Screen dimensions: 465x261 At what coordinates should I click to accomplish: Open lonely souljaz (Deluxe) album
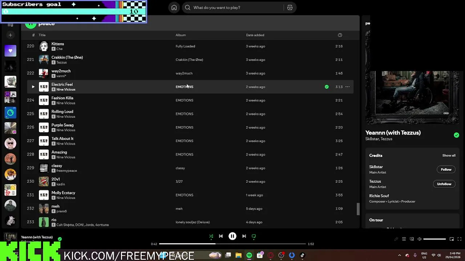(193, 222)
